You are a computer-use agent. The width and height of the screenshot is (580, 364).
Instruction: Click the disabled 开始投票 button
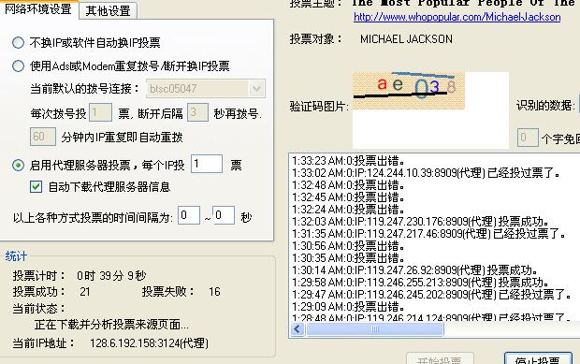point(440,359)
